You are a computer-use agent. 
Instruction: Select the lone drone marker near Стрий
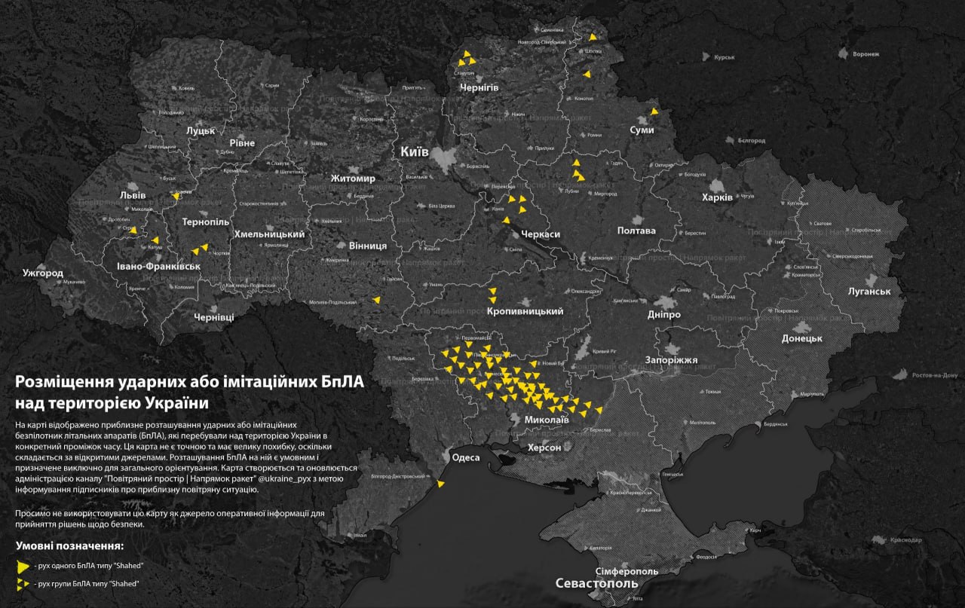(133, 230)
